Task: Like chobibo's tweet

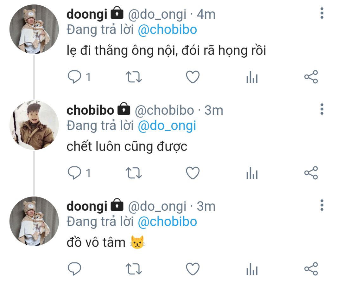Action: pyautogui.click(x=193, y=173)
